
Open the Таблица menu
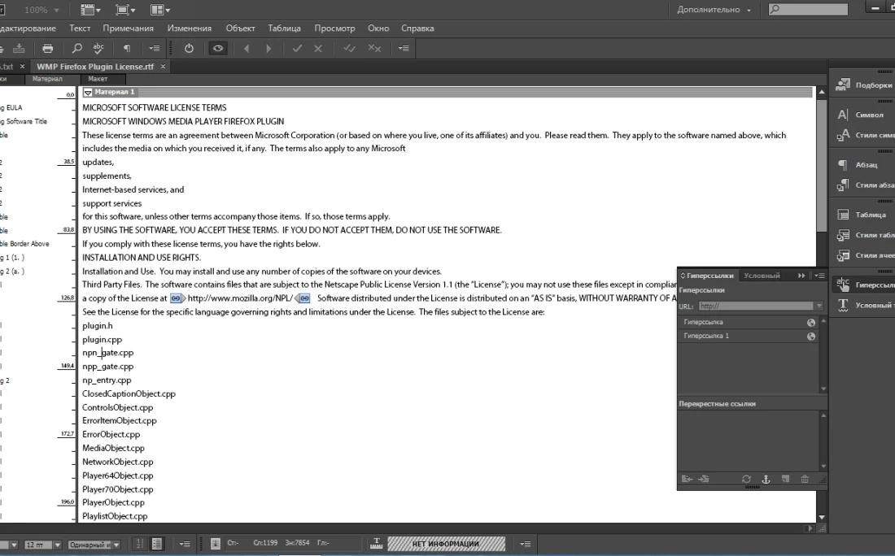pyautogui.click(x=284, y=28)
